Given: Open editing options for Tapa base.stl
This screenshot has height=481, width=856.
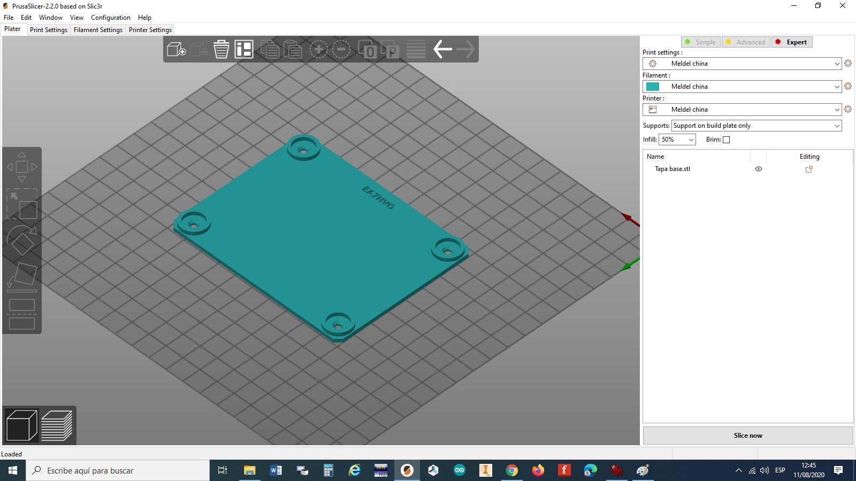Looking at the screenshot, I should 809,169.
